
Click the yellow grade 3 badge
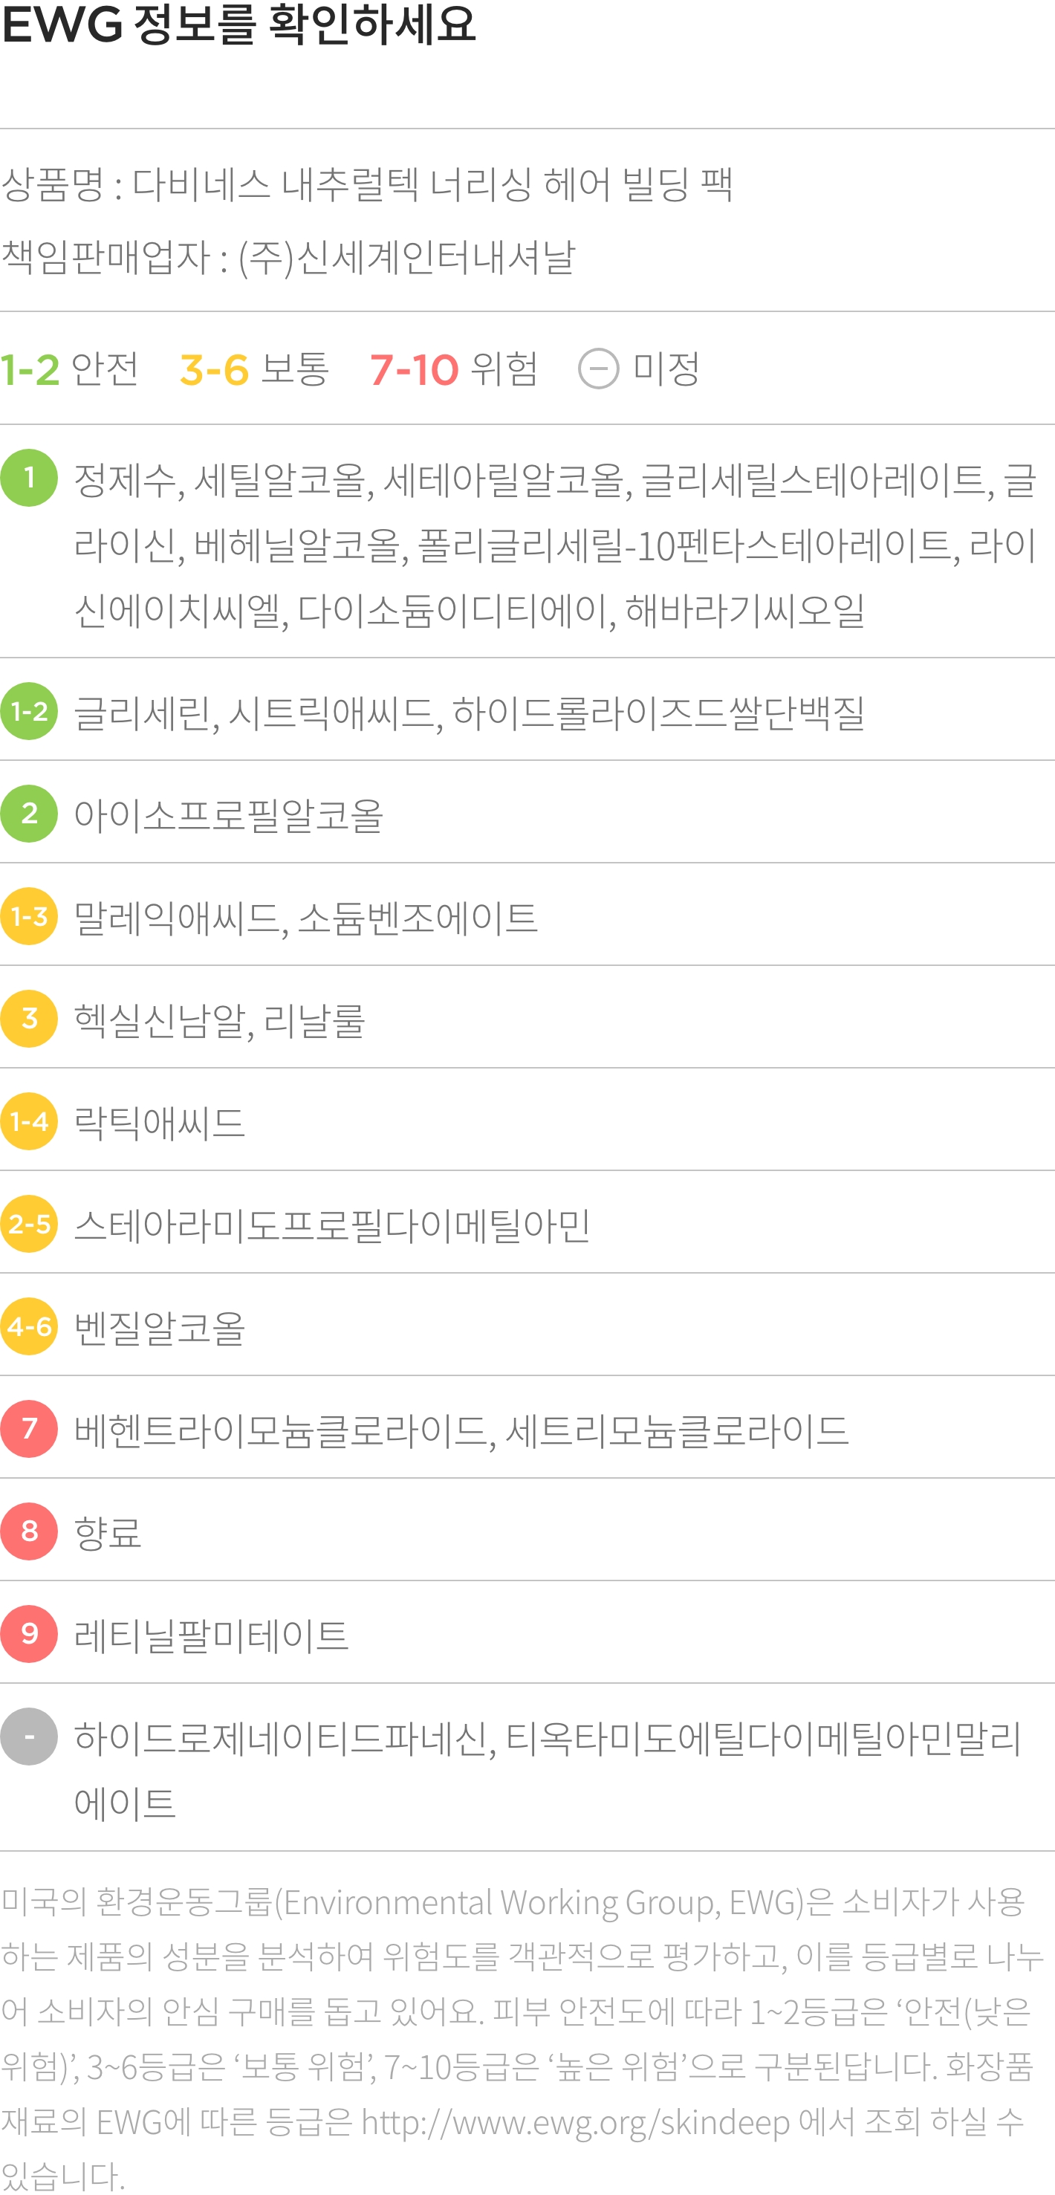29,1018
